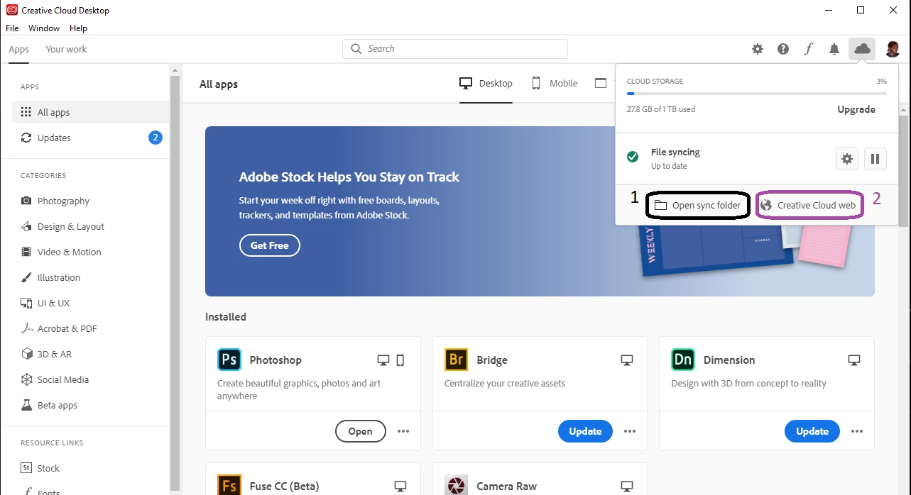Viewport: 911px width, 495px height.
Task: Click the cloud storage usage bar
Action: pyautogui.click(x=757, y=93)
